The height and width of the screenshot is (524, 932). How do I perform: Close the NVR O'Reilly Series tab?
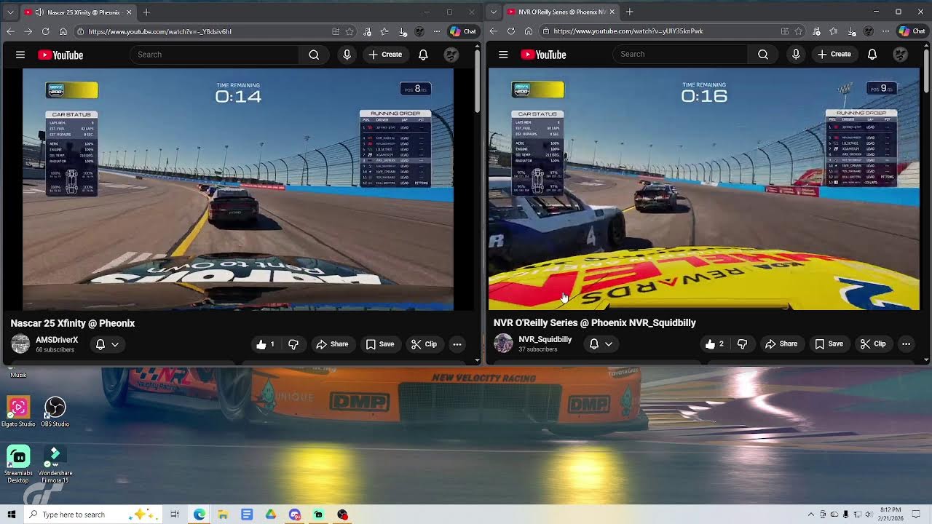point(612,12)
